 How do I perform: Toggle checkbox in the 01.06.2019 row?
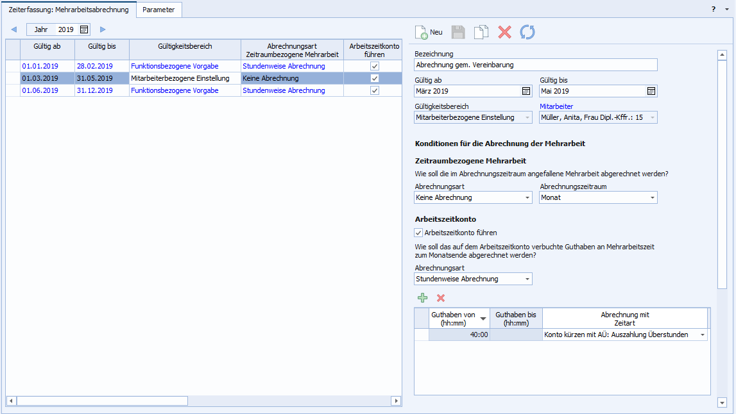coord(374,90)
